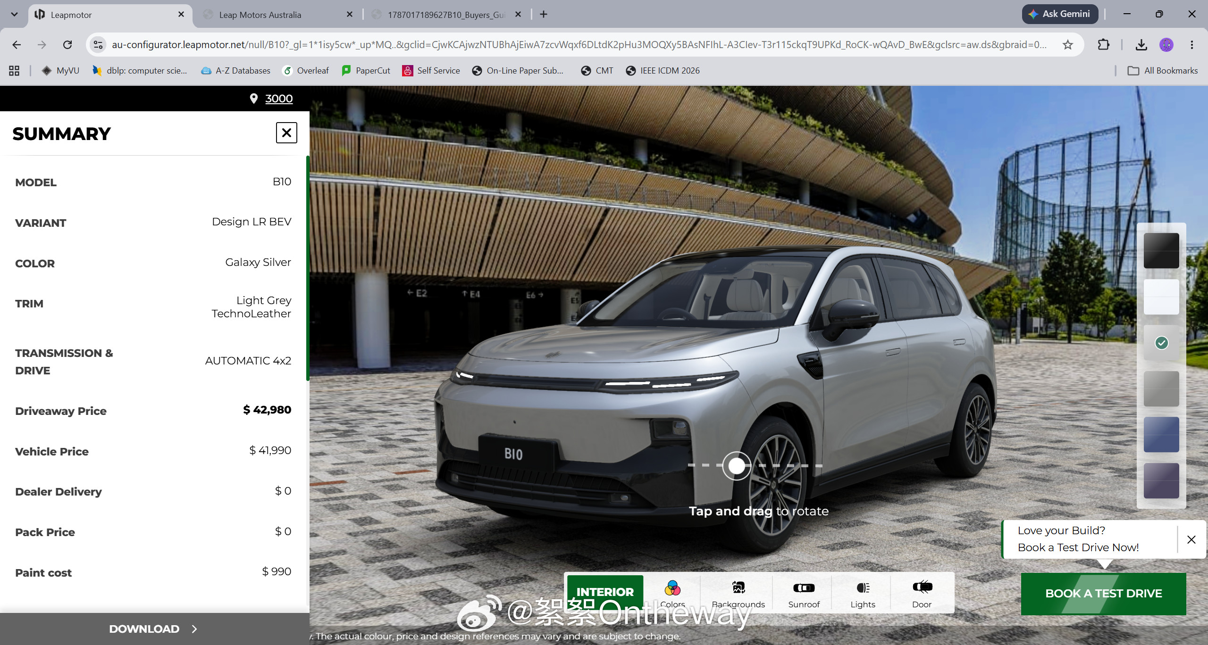1208x645 pixels.
Task: Select the black colour swatch
Action: click(1161, 251)
